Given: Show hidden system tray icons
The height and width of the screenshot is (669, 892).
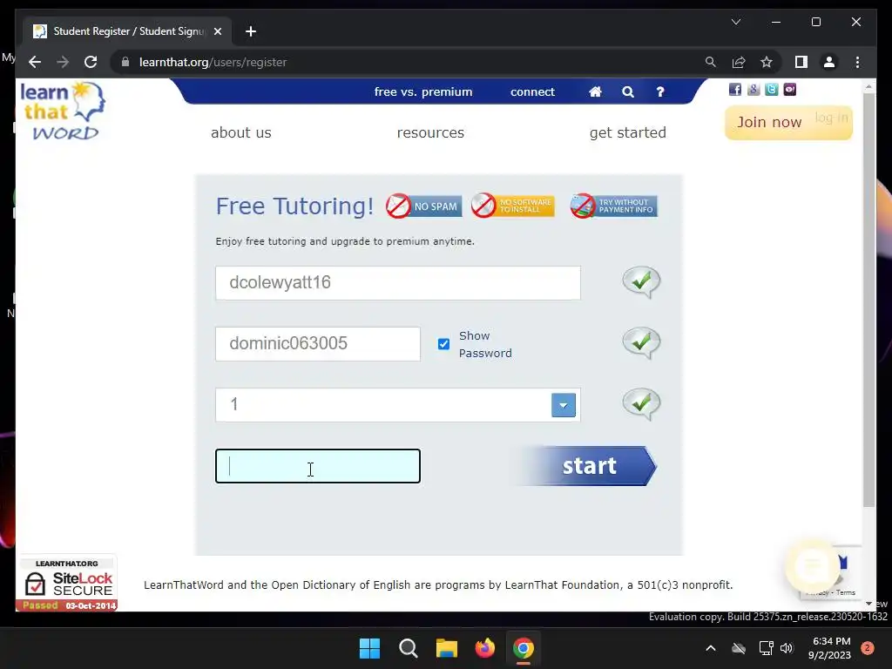Looking at the screenshot, I should [x=711, y=648].
